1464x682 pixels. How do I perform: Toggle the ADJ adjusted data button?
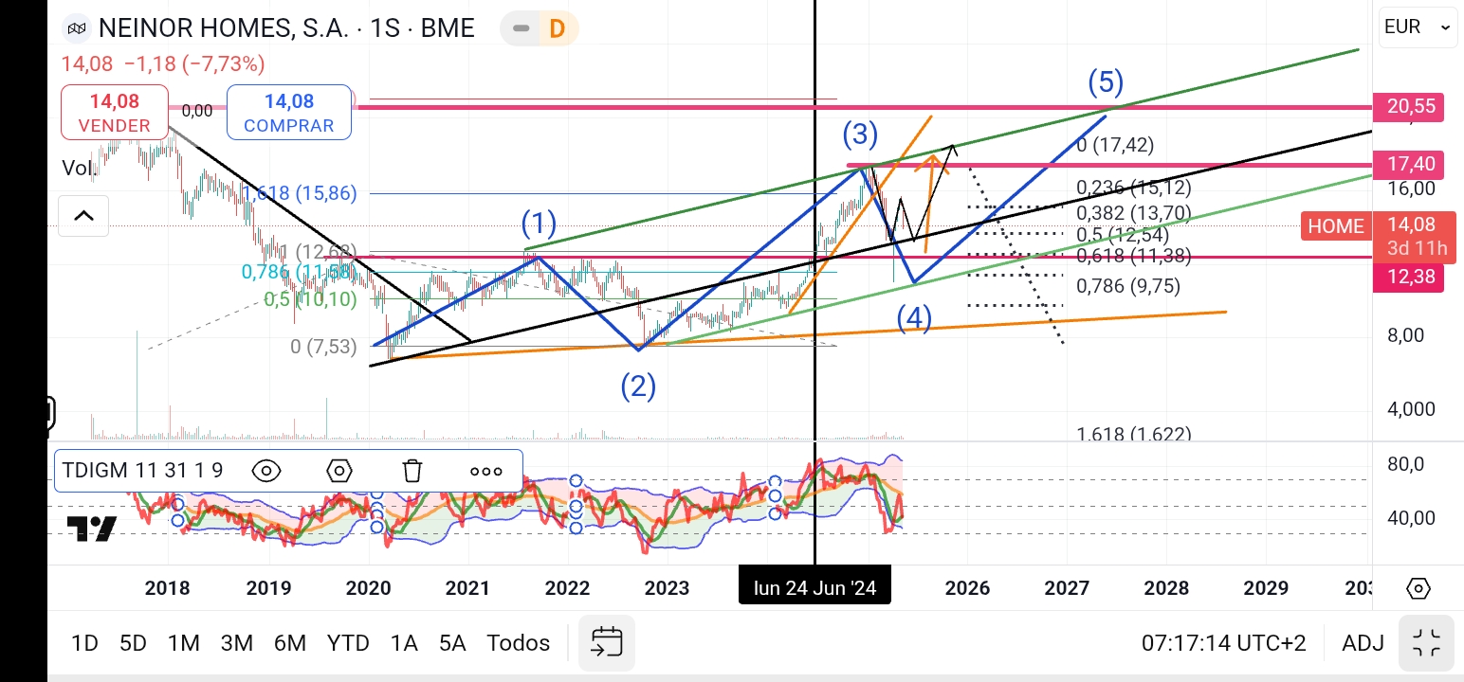click(x=1363, y=643)
